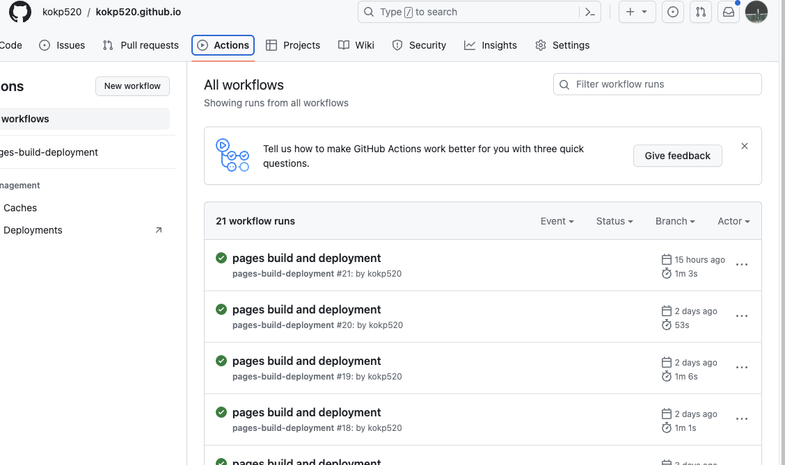Open workflow run #21 pages build and deployment
Viewport: 785px width, 465px height.
[x=306, y=258]
